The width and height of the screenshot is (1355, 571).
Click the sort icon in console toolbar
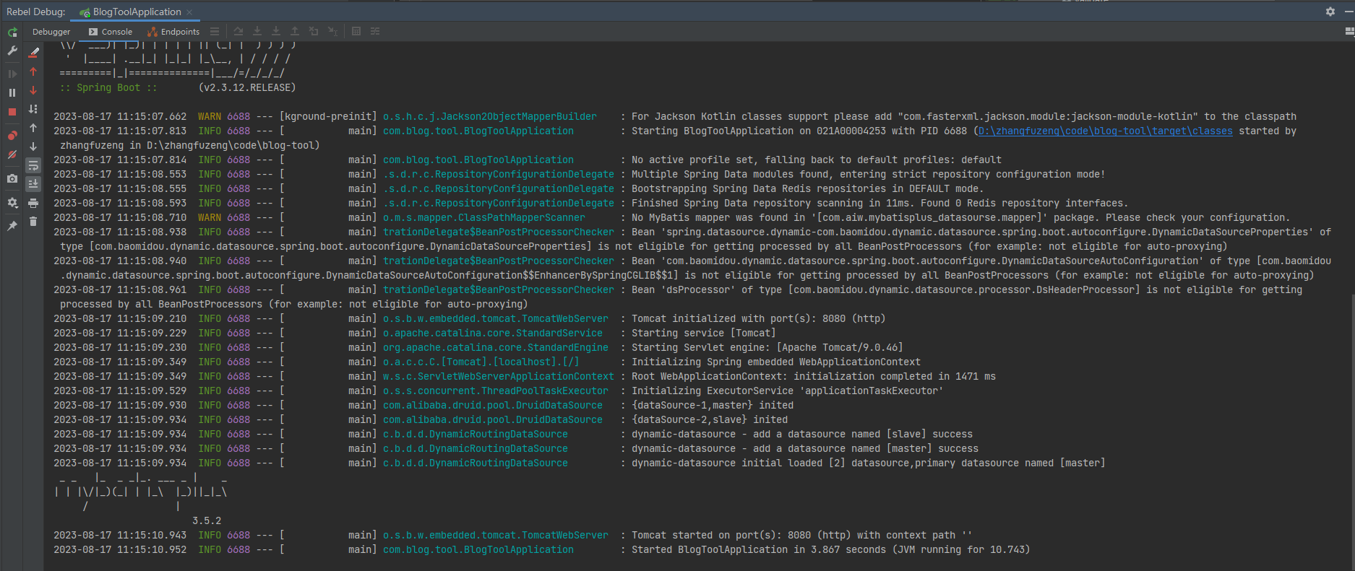point(33,109)
